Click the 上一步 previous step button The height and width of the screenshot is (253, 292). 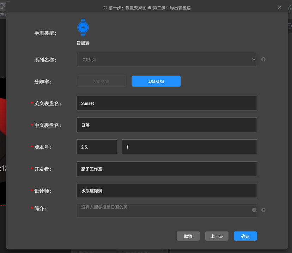coord(217,236)
